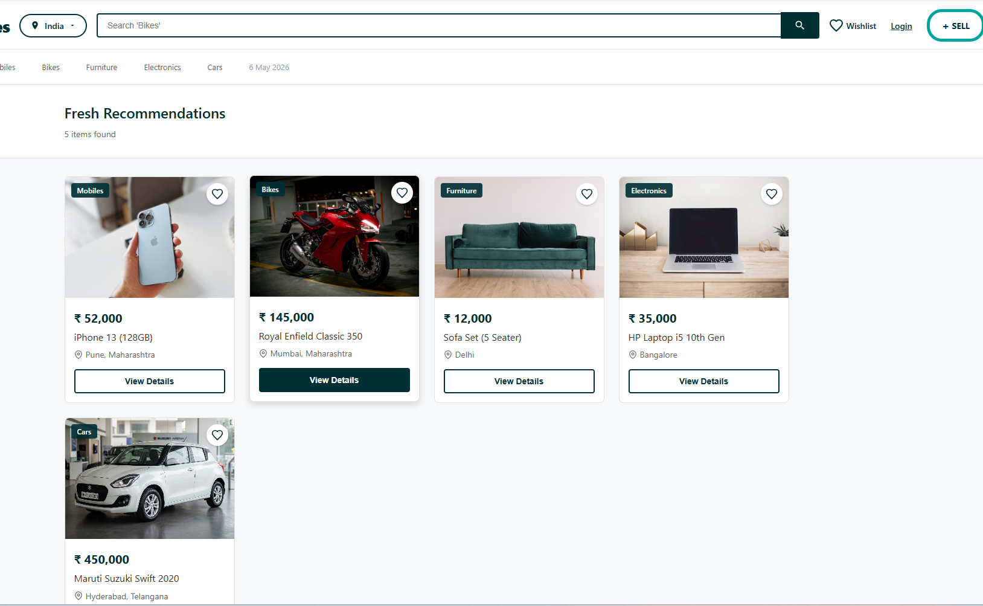Viewport: 983px width, 606px height.
Task: Click the Bangalore location text
Action: pyautogui.click(x=659, y=355)
